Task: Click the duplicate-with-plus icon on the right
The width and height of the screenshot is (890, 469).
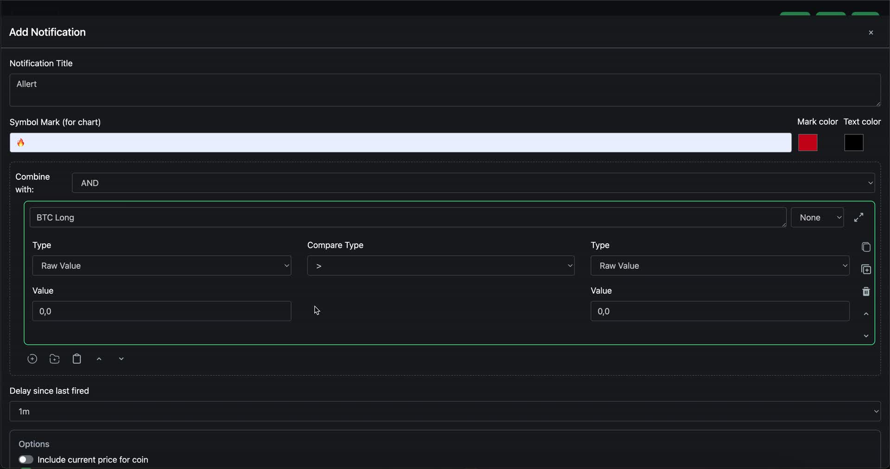Action: click(x=866, y=269)
